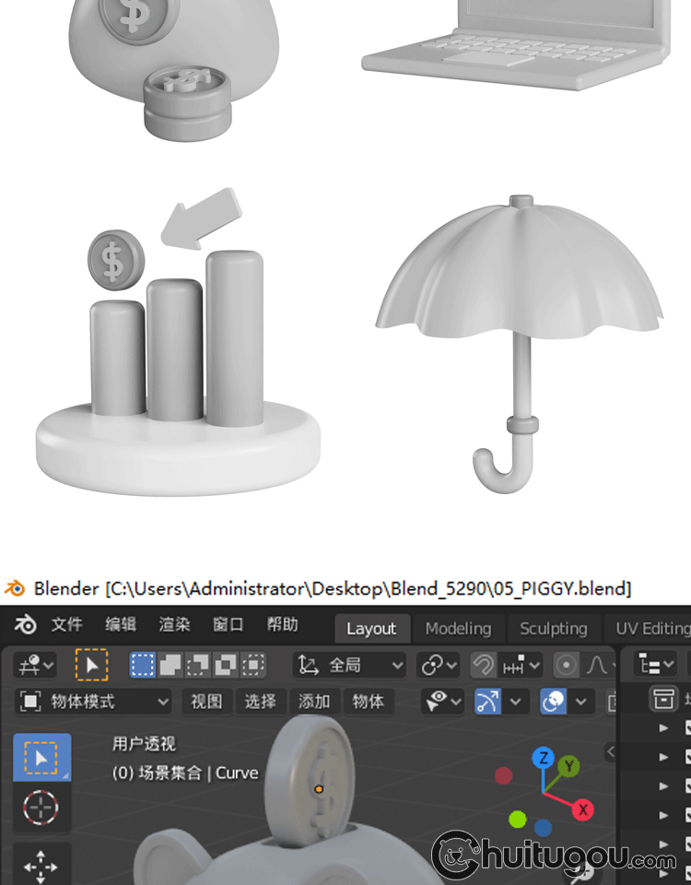Open the 编辑 menu
The width and height of the screenshot is (691, 885).
coord(121,625)
